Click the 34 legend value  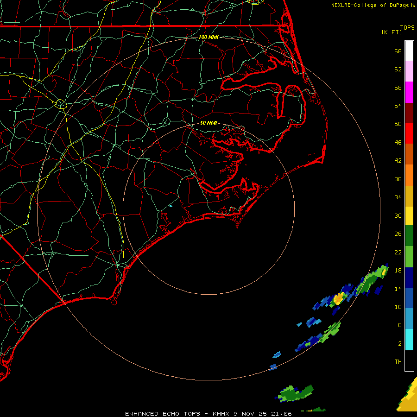398,197
